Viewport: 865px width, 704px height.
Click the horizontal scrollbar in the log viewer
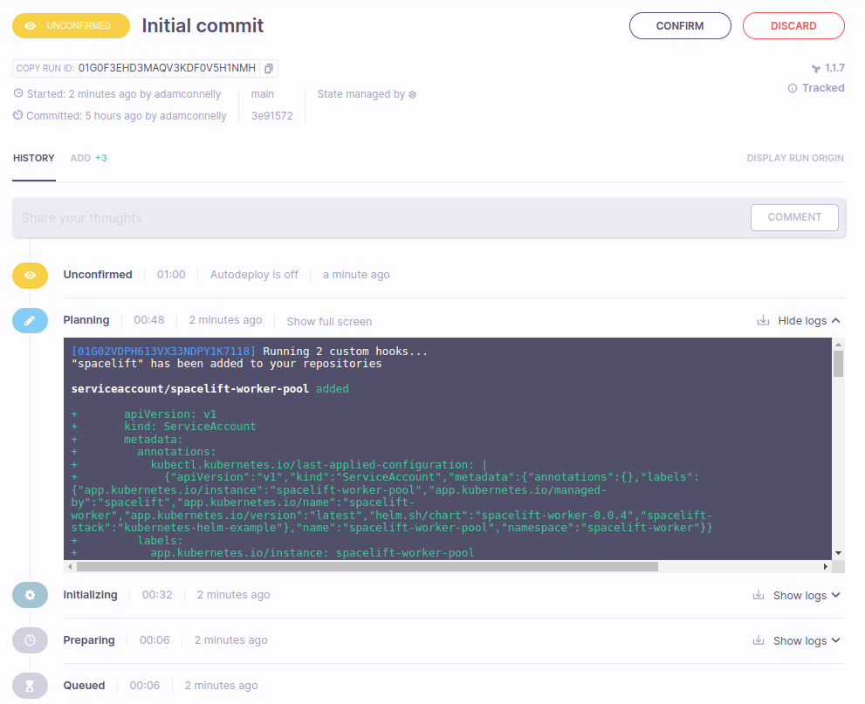(367, 566)
